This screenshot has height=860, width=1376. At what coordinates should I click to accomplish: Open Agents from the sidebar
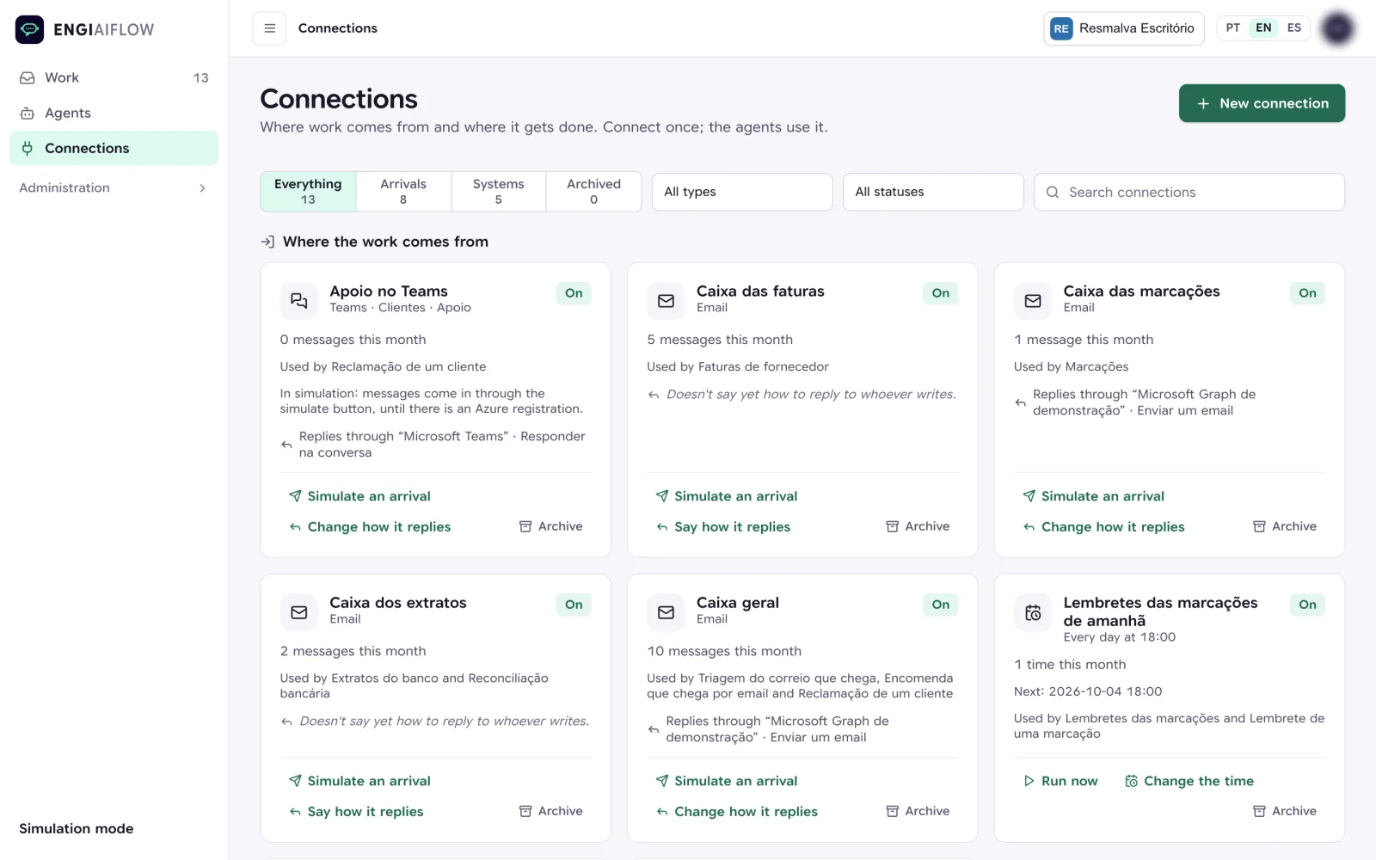[114, 113]
